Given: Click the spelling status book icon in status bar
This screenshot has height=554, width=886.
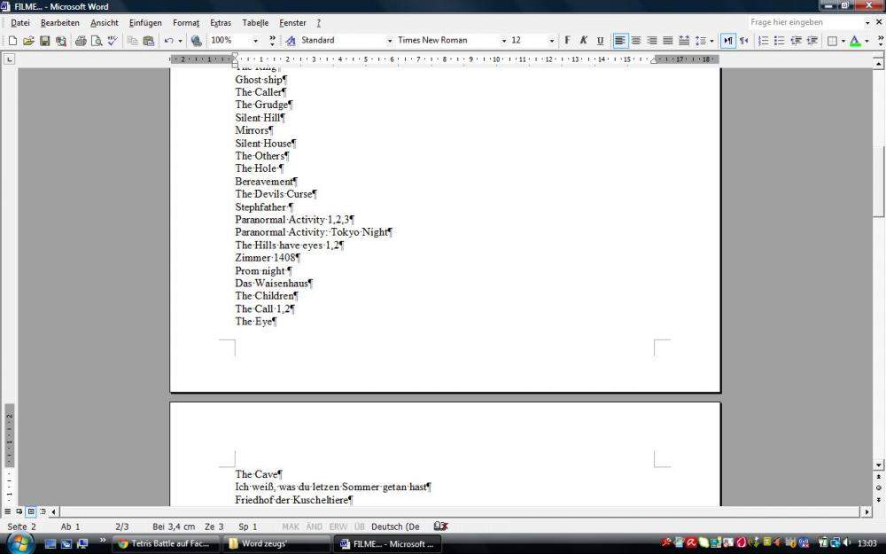Looking at the screenshot, I should tap(440, 527).
